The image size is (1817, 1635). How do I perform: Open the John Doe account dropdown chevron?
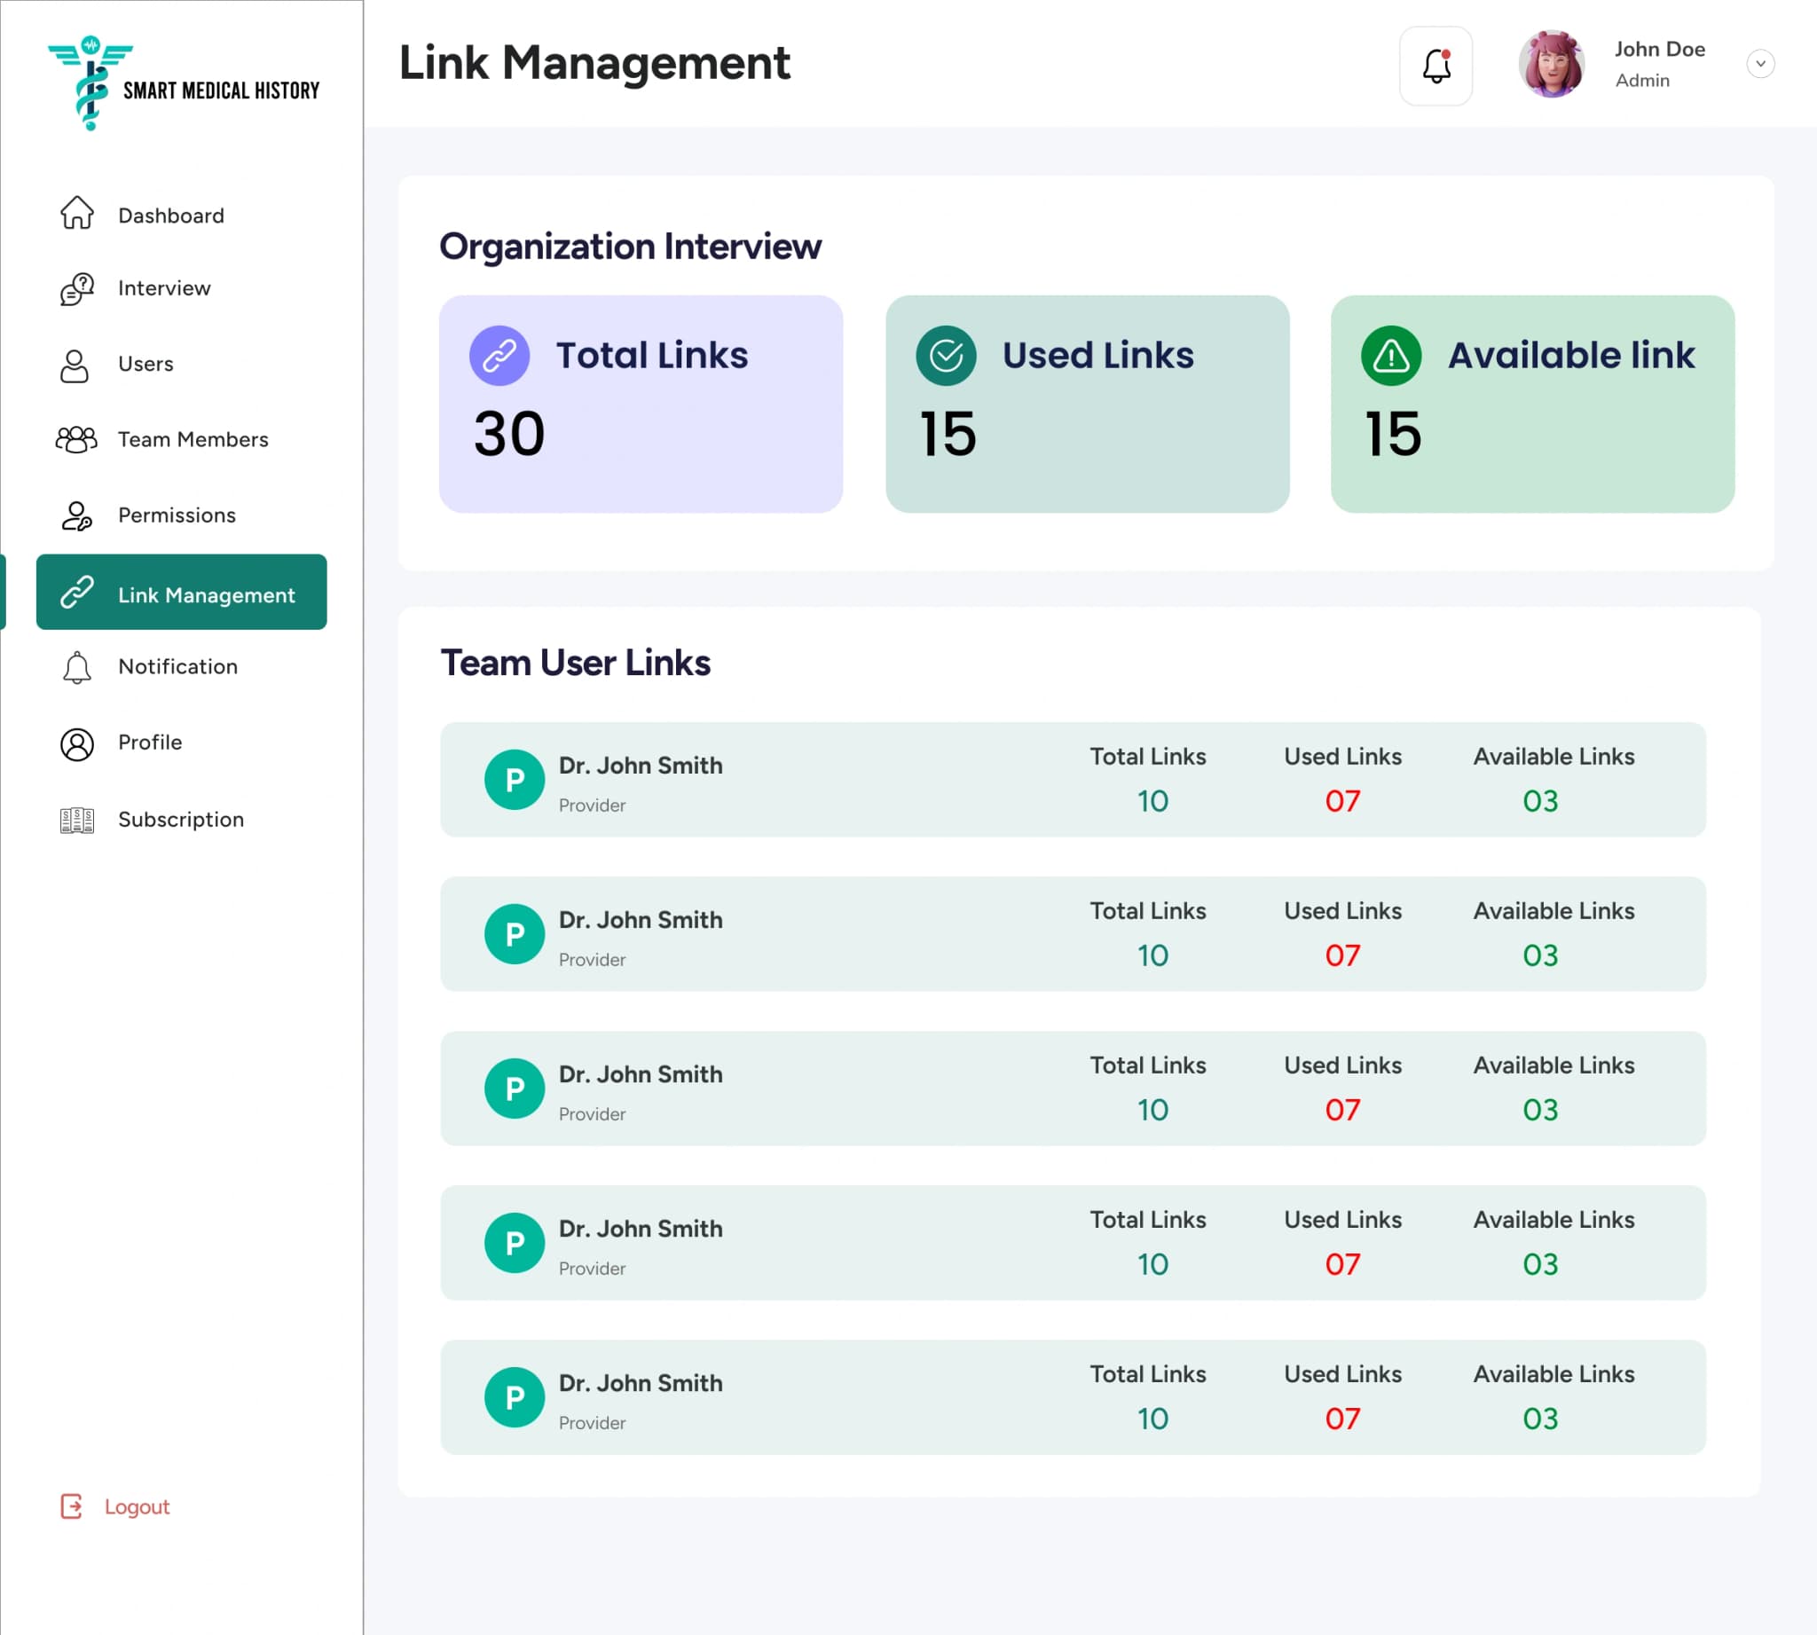(x=1760, y=64)
